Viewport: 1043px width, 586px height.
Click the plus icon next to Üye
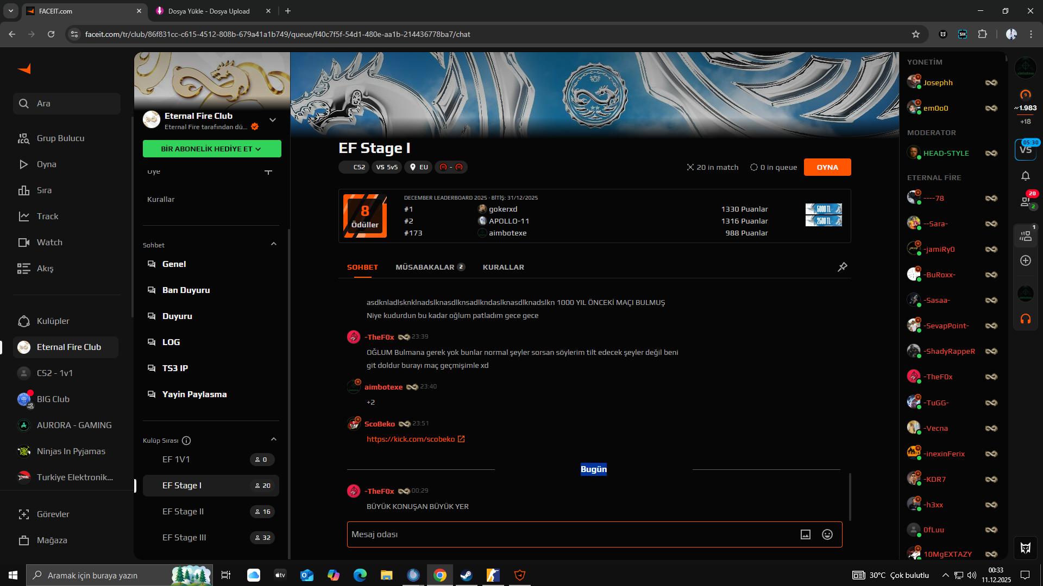(268, 171)
